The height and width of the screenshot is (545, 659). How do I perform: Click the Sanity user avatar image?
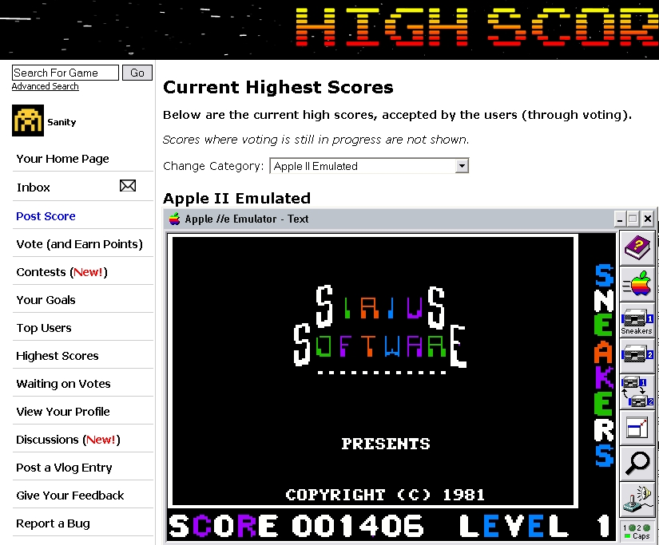tap(28, 120)
